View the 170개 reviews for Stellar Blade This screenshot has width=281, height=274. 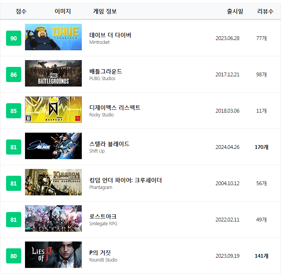tap(261, 147)
